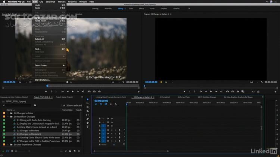This screenshot has width=280, height=157.
Task: Select the Type tool
Action: point(87,127)
